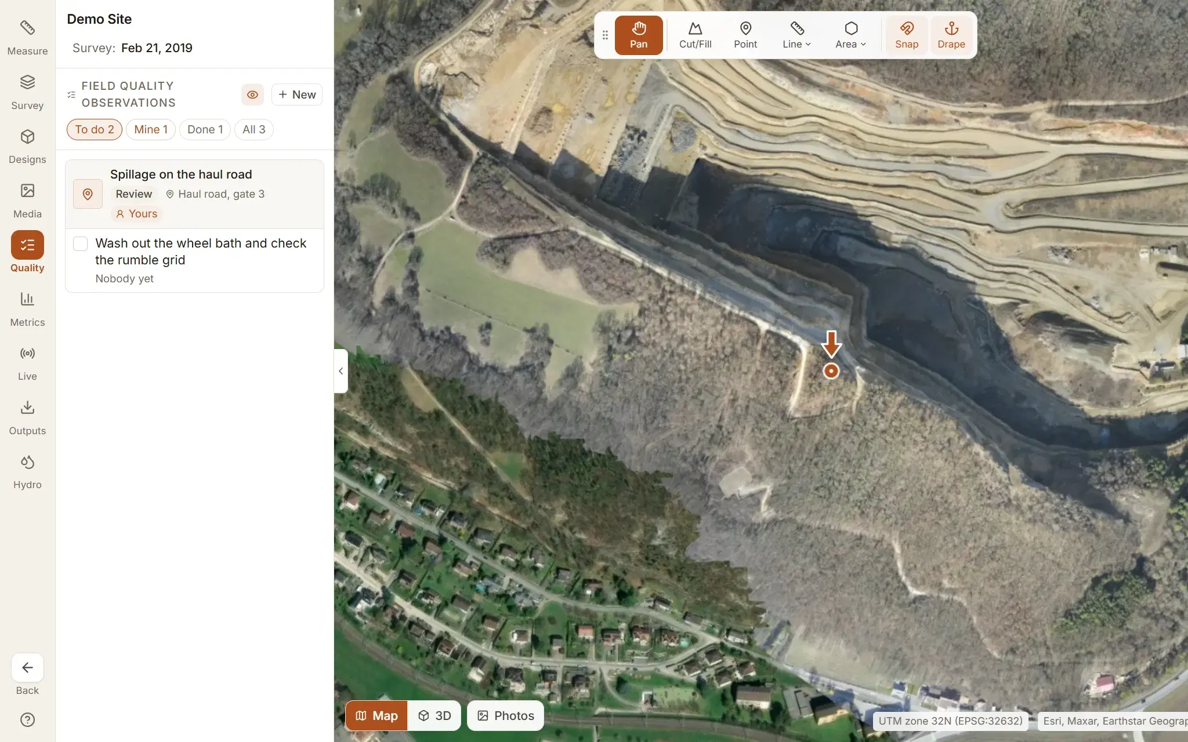Filter by To do 2
1188x742 pixels.
95,130
